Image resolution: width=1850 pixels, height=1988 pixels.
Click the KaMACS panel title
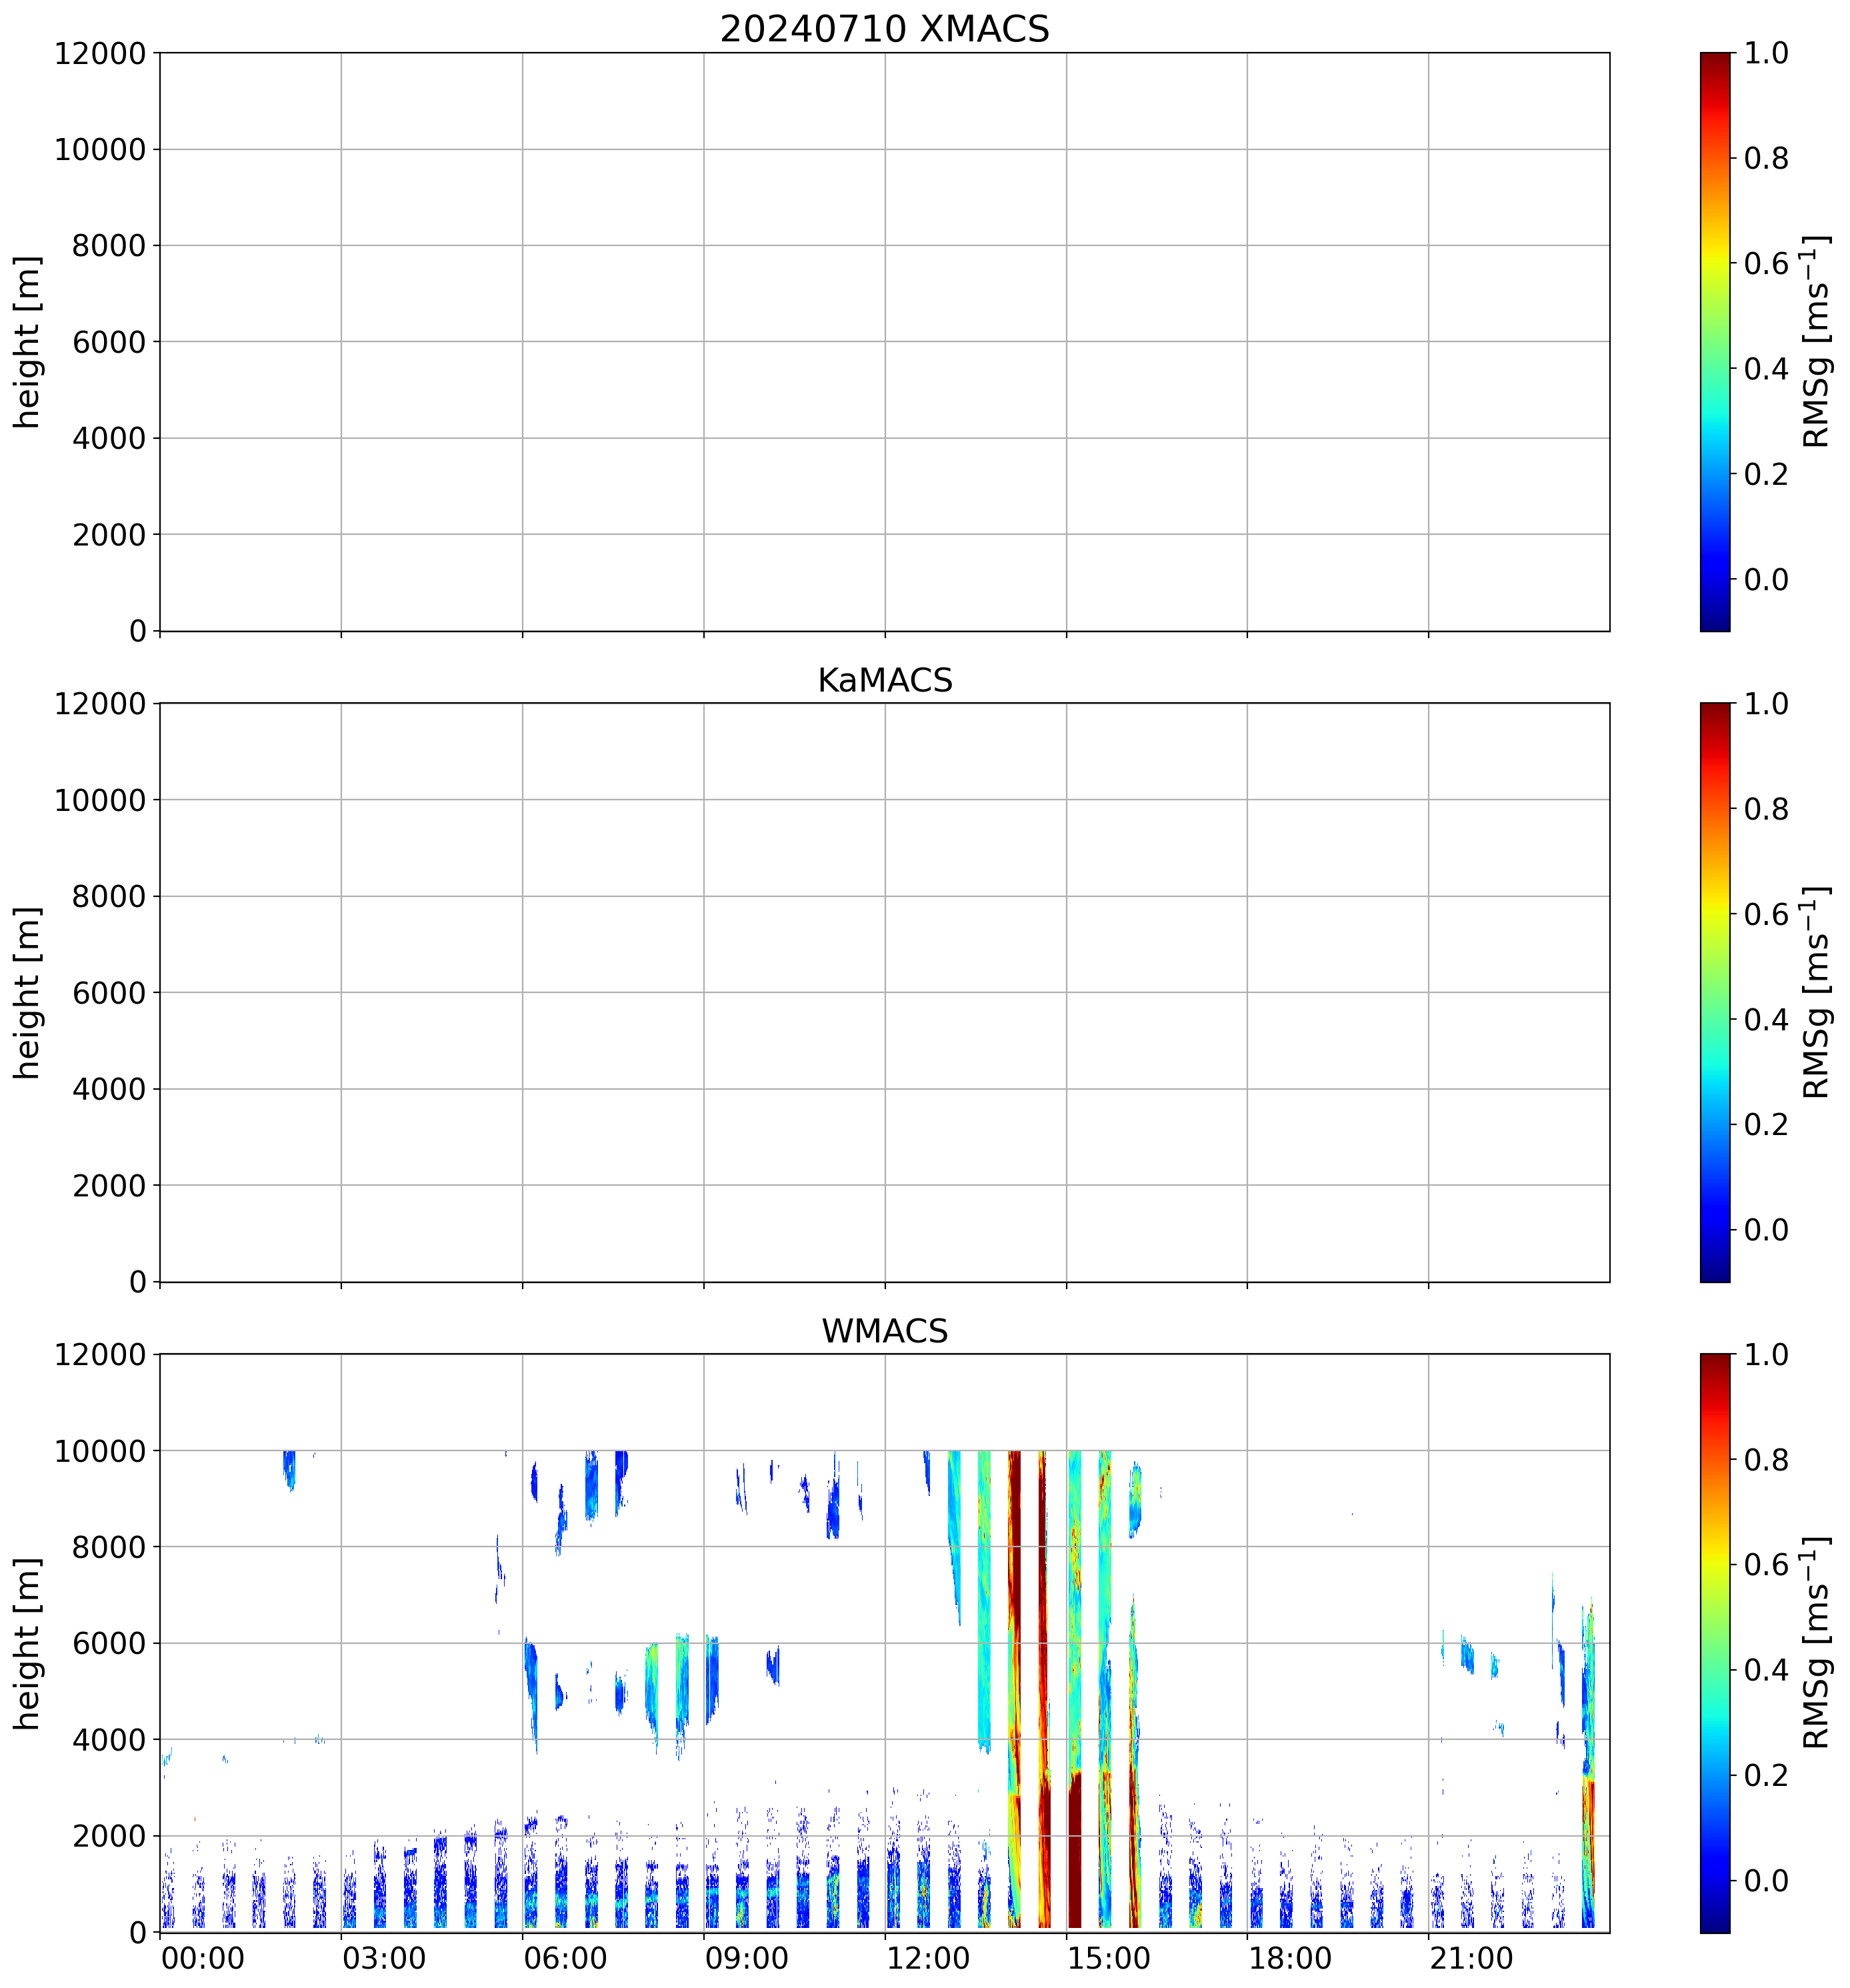pos(883,680)
